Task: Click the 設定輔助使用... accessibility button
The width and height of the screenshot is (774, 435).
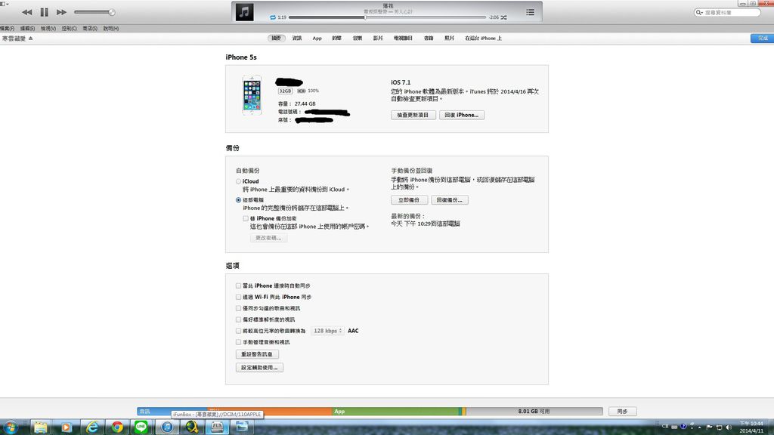Action: click(260, 368)
